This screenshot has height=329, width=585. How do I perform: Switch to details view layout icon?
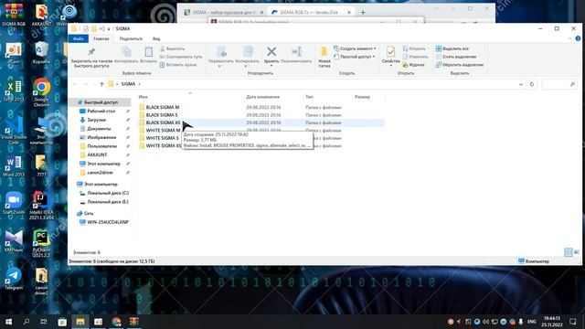[x=568, y=252]
